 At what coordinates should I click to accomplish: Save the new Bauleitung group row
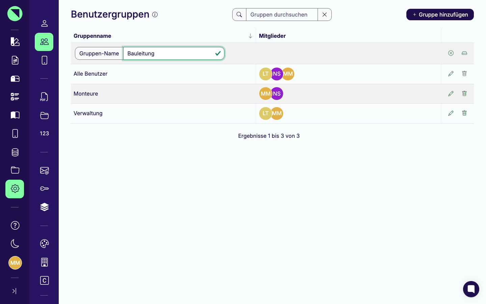click(x=464, y=53)
